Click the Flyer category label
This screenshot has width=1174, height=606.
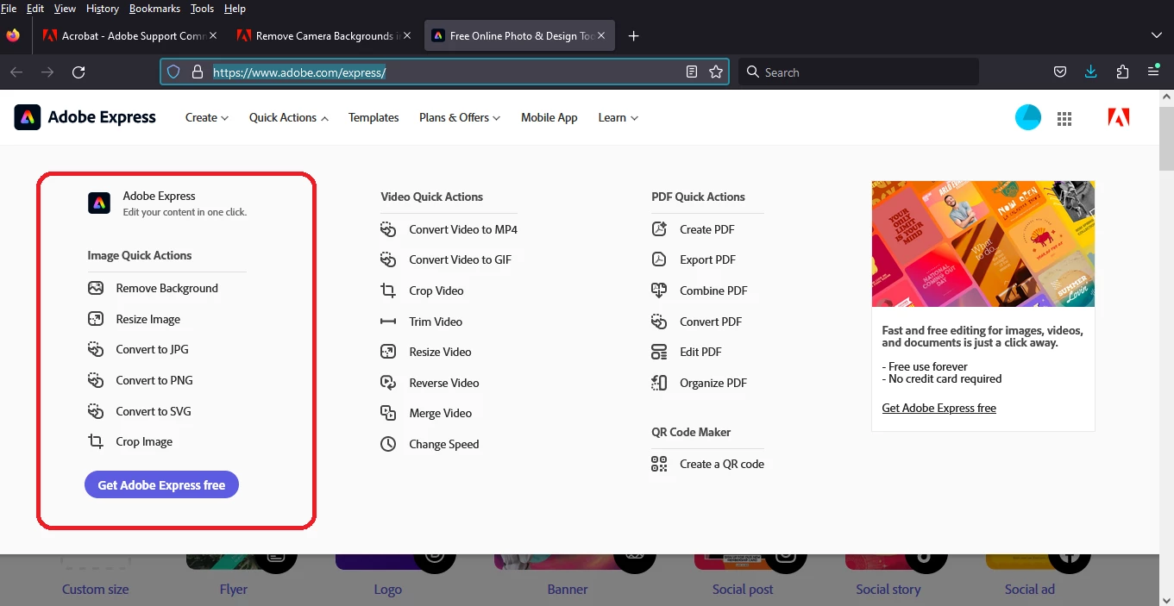pos(234,590)
